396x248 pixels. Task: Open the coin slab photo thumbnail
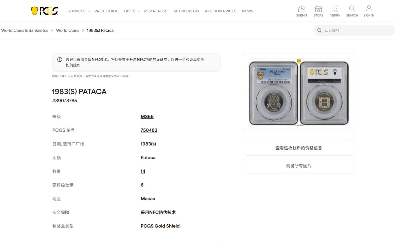coord(299,92)
